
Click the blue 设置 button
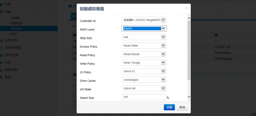[169, 107]
